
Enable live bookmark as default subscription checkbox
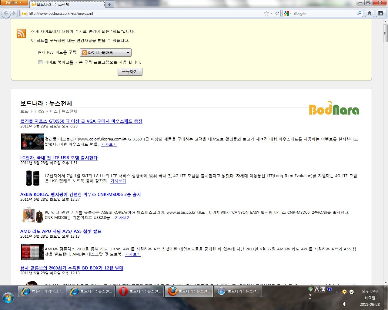click(40, 62)
